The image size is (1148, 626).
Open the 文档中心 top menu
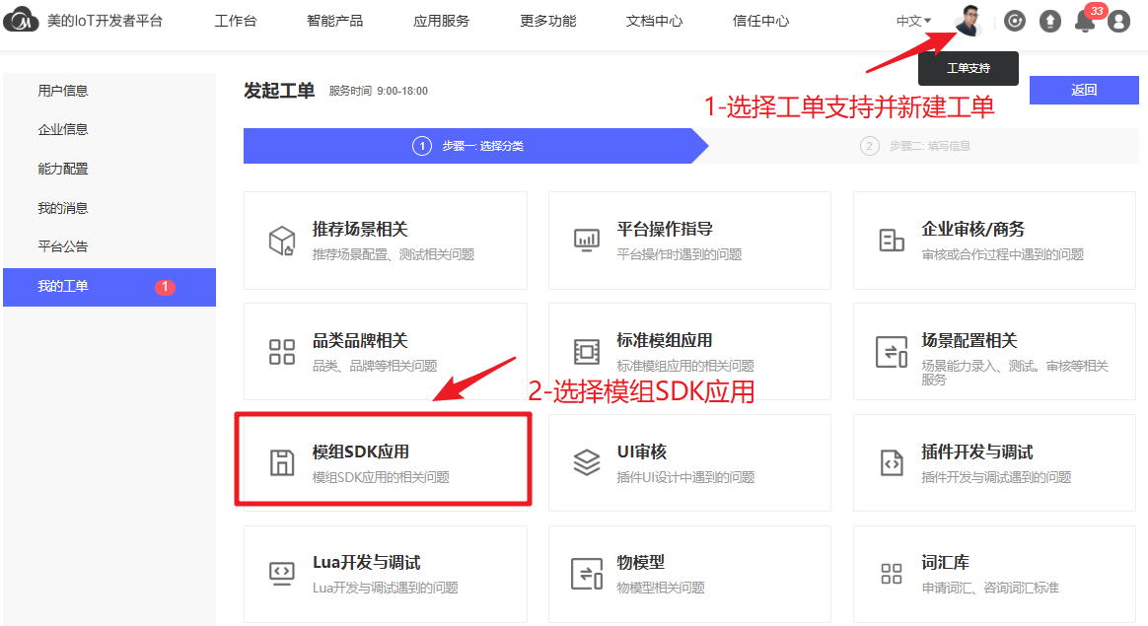point(654,21)
